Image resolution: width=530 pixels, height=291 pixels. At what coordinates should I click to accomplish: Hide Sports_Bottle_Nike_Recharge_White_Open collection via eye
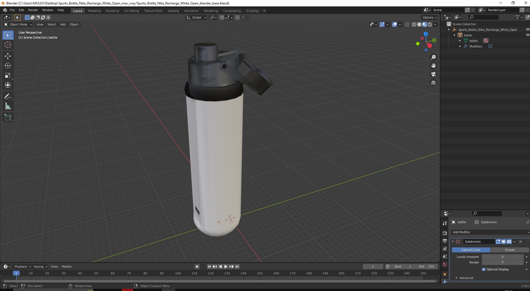click(x=528, y=30)
